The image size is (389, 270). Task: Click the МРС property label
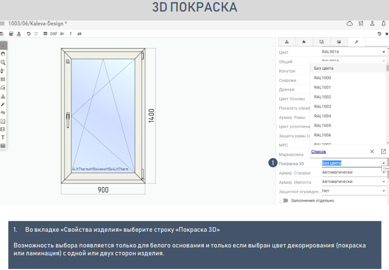coord(283,145)
